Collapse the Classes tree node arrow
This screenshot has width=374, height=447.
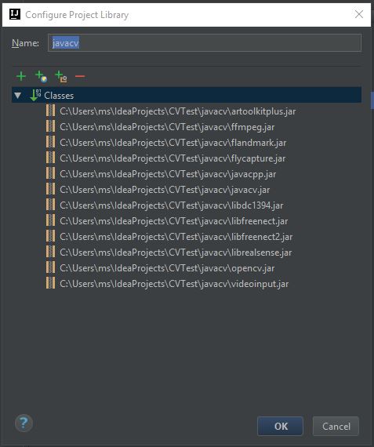[18, 95]
